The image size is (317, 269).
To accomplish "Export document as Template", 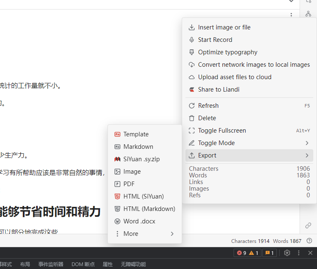I will point(144,134).
